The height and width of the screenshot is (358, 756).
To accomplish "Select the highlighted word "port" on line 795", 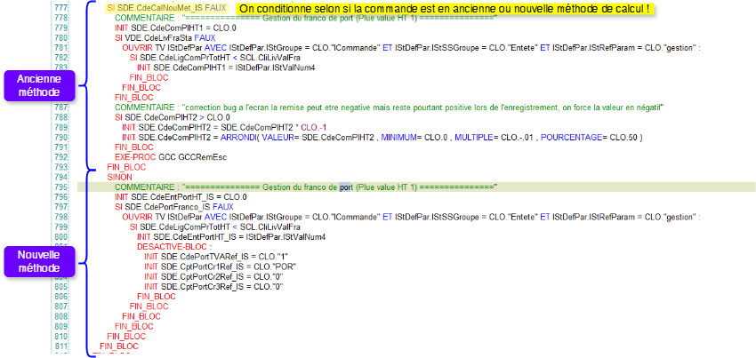I will pyautogui.click(x=346, y=187).
